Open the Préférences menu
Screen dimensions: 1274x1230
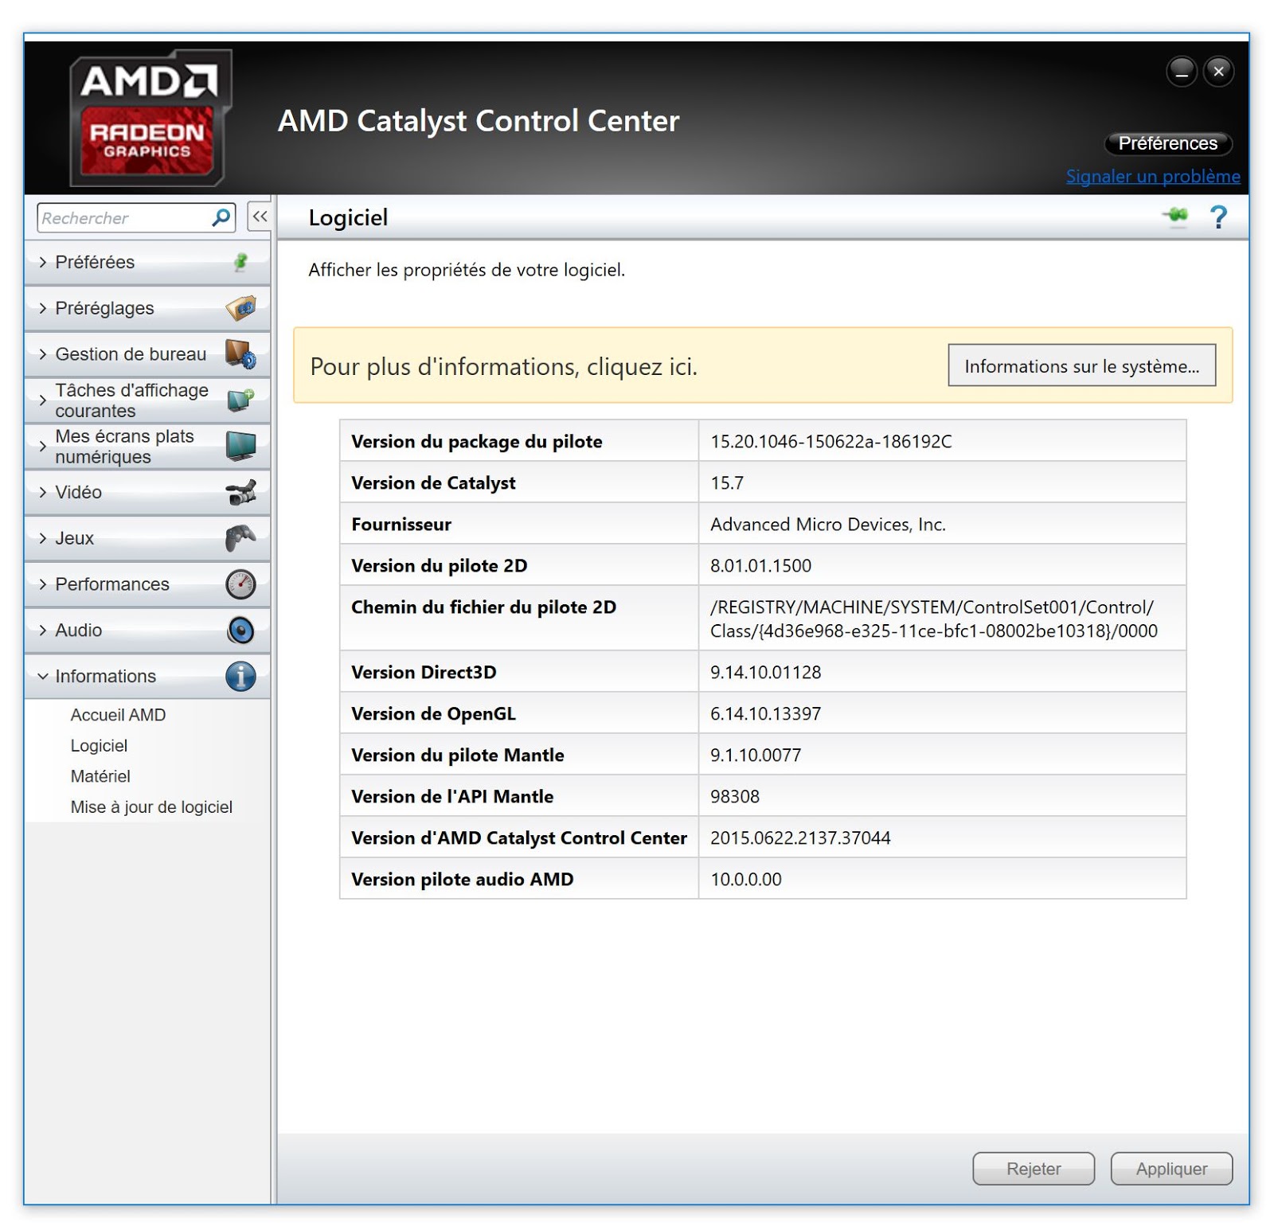coord(1167,143)
